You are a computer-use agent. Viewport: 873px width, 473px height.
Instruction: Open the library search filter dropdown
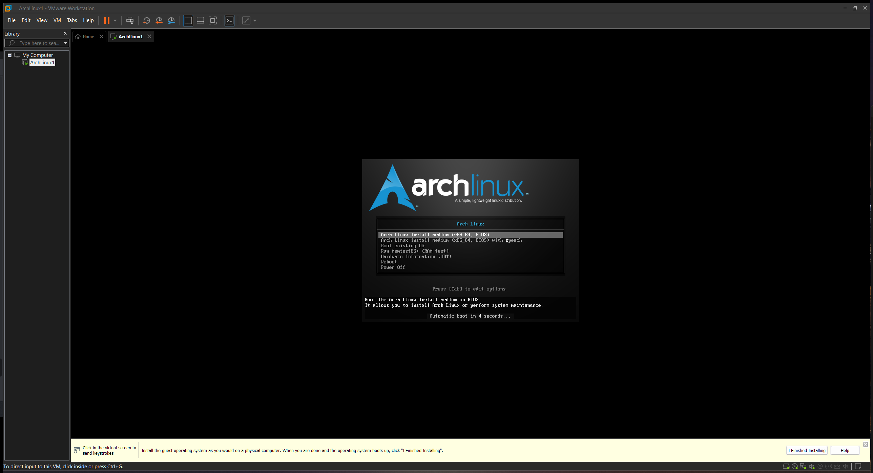(65, 43)
